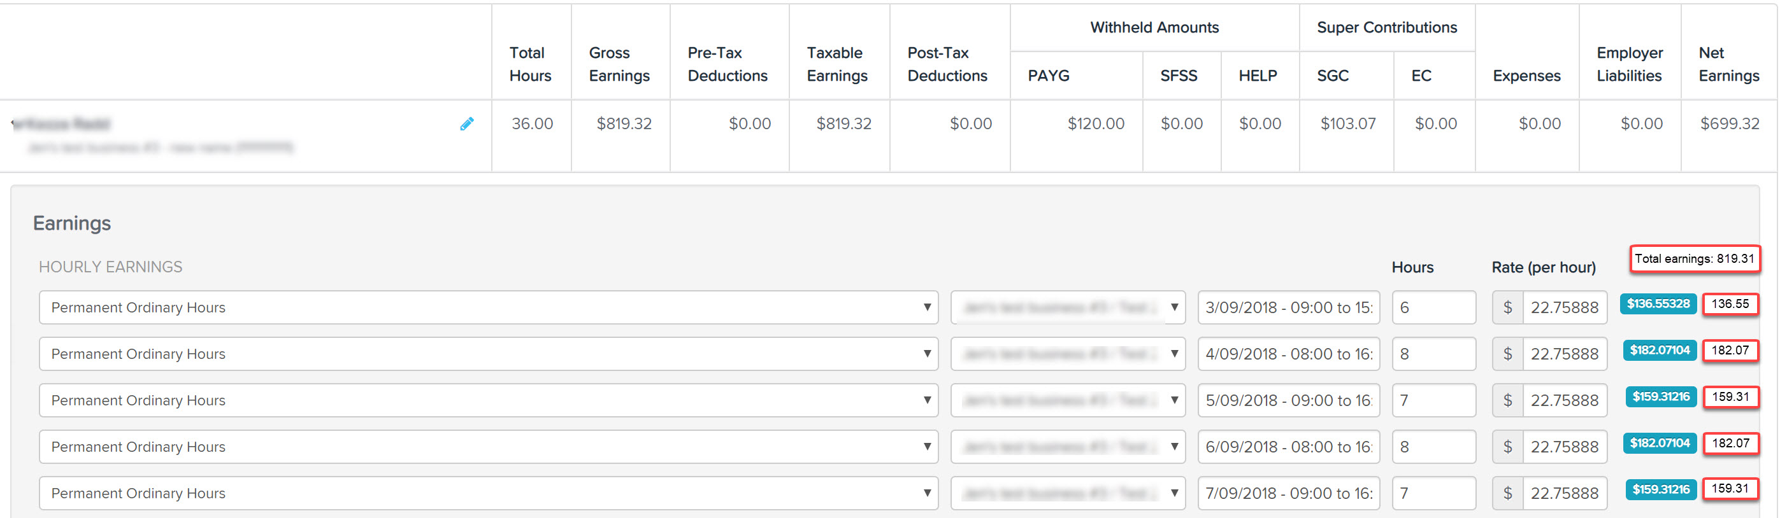The height and width of the screenshot is (518, 1780).
Task: Click the blue pencil edit icon
Action: click(466, 123)
